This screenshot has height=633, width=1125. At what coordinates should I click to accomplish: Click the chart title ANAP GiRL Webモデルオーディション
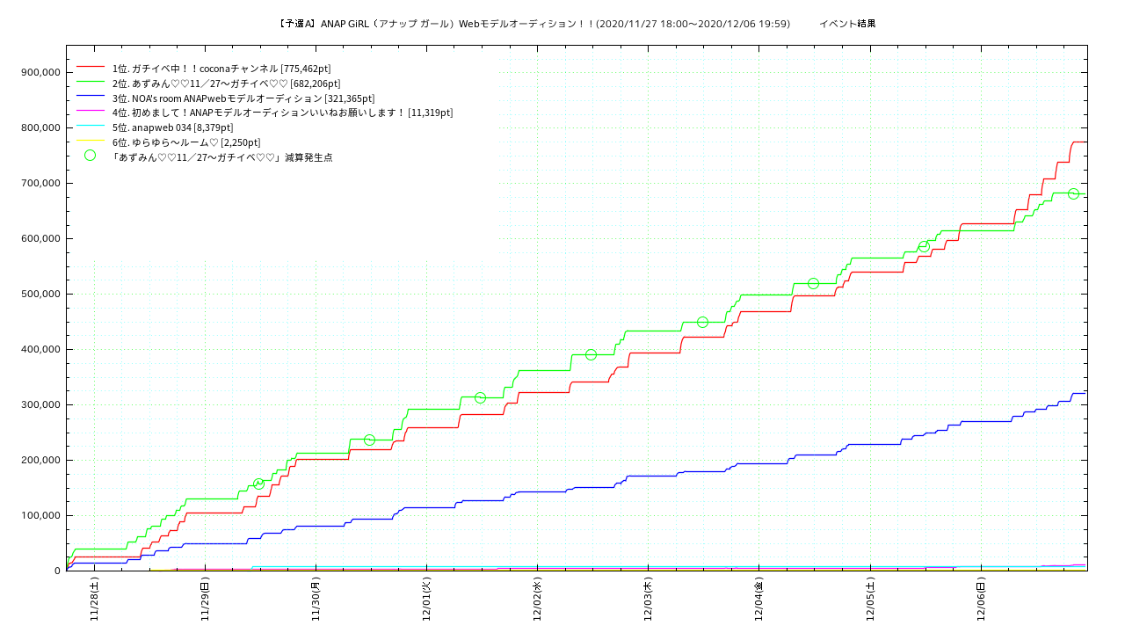point(533,24)
